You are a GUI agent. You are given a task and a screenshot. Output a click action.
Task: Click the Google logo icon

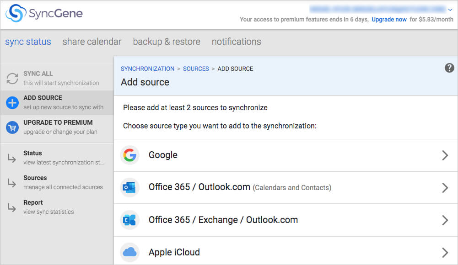[x=129, y=155]
